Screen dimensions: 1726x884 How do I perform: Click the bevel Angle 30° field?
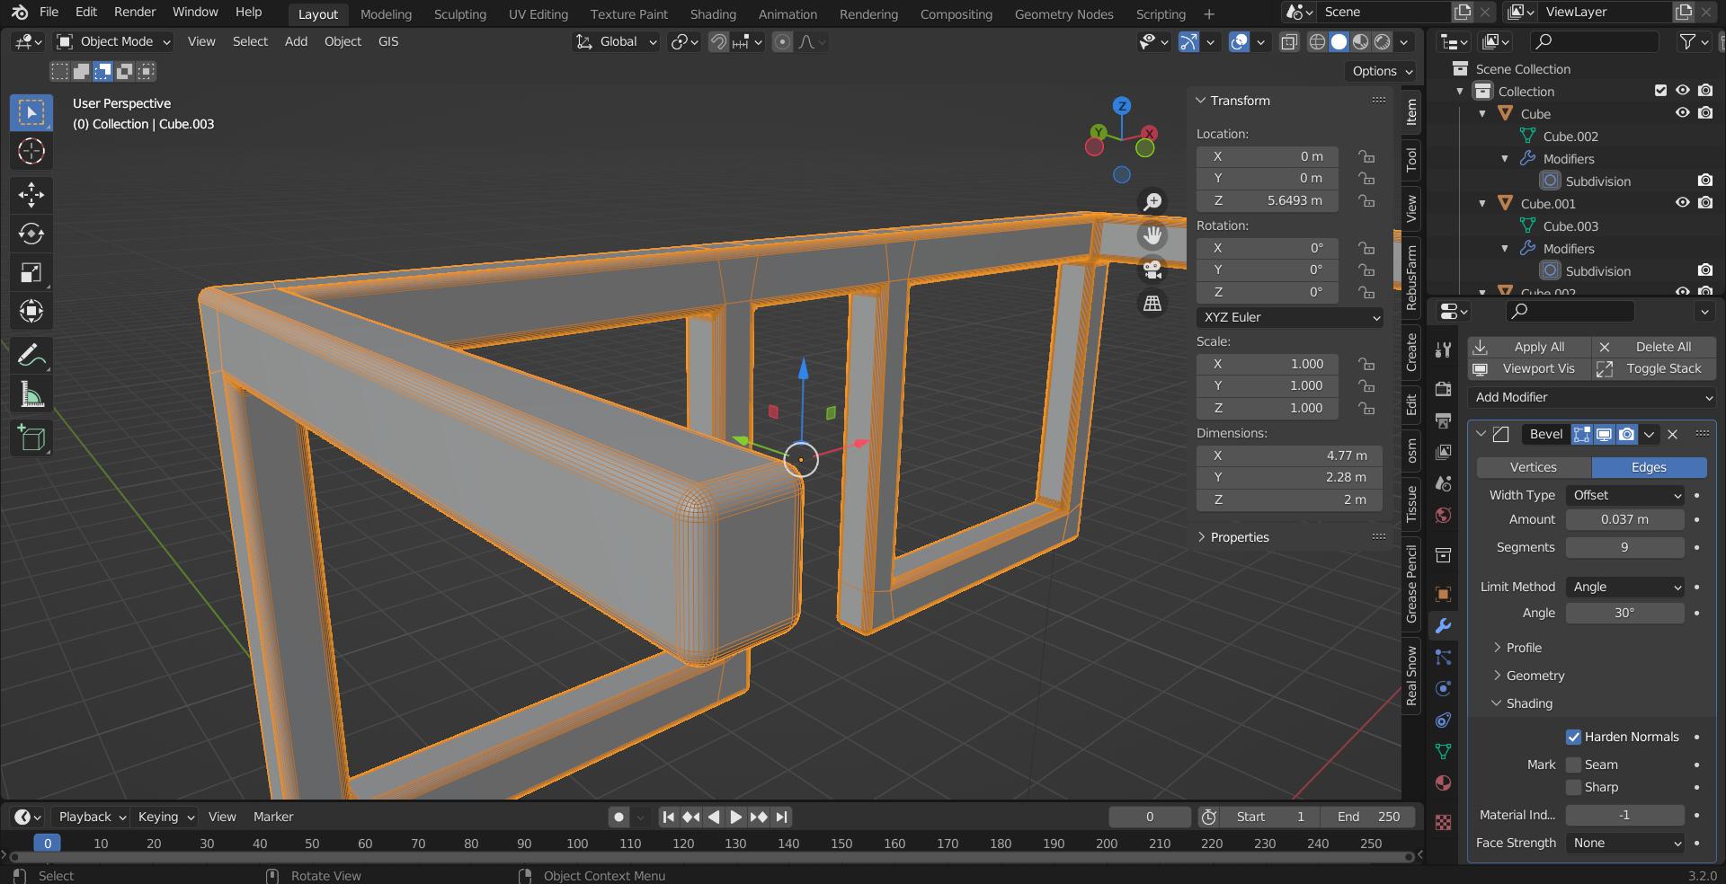click(1625, 613)
